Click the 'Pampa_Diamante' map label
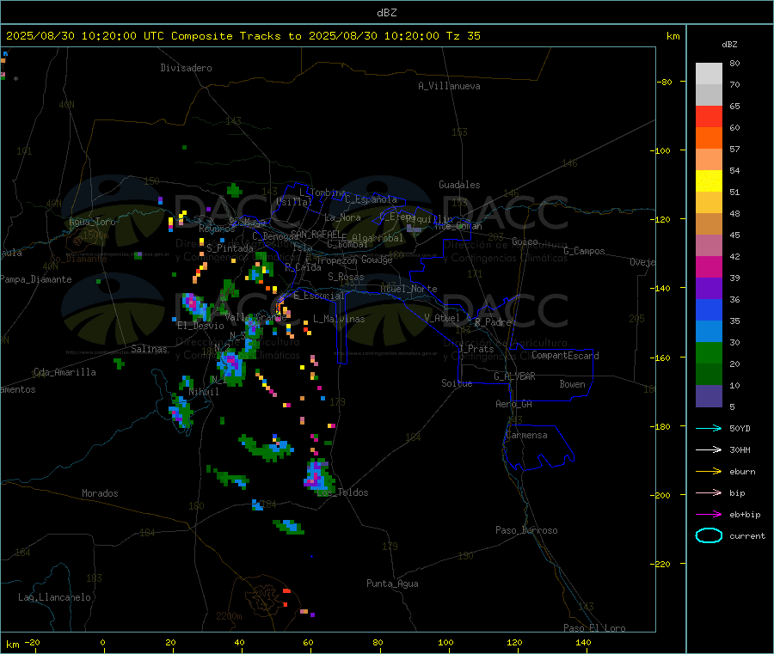774x654 pixels. tap(35, 279)
